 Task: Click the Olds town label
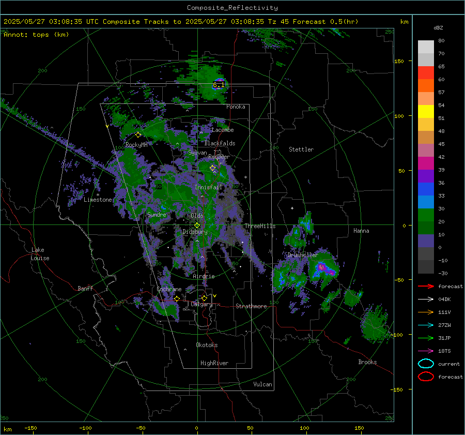(x=197, y=216)
